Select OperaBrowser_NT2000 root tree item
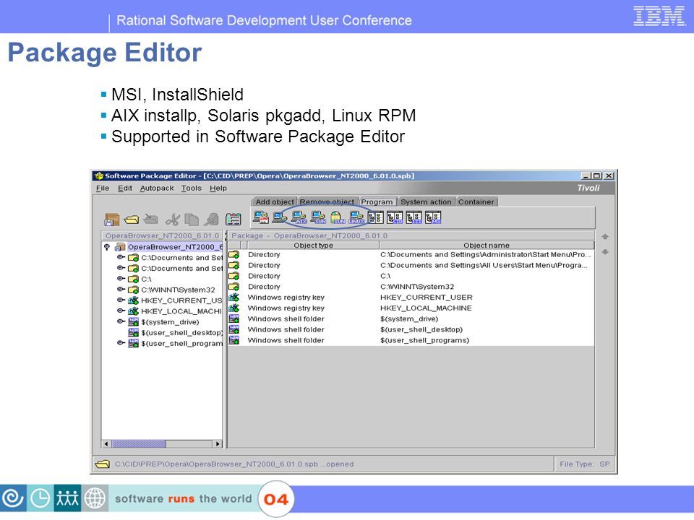 pyautogui.click(x=175, y=247)
